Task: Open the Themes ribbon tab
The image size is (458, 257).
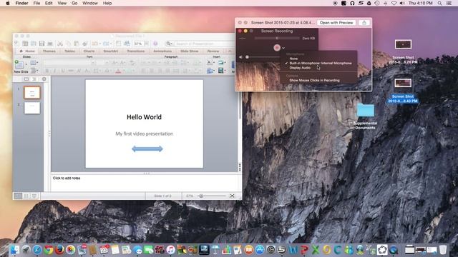Action: (x=49, y=51)
